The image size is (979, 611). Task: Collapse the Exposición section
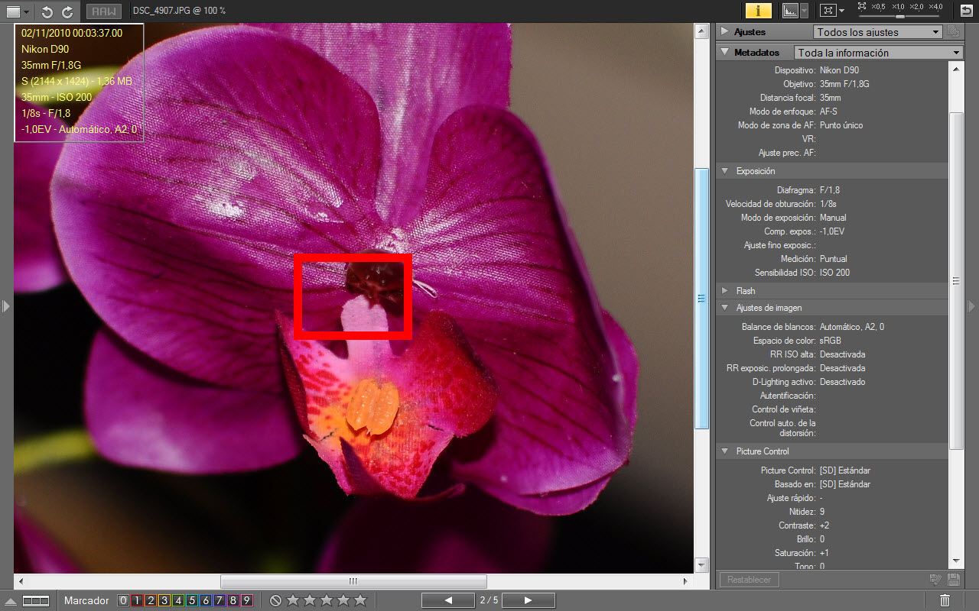(725, 171)
